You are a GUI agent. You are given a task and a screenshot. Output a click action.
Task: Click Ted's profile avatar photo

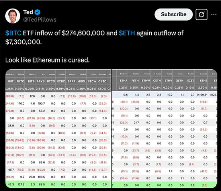point(13,16)
